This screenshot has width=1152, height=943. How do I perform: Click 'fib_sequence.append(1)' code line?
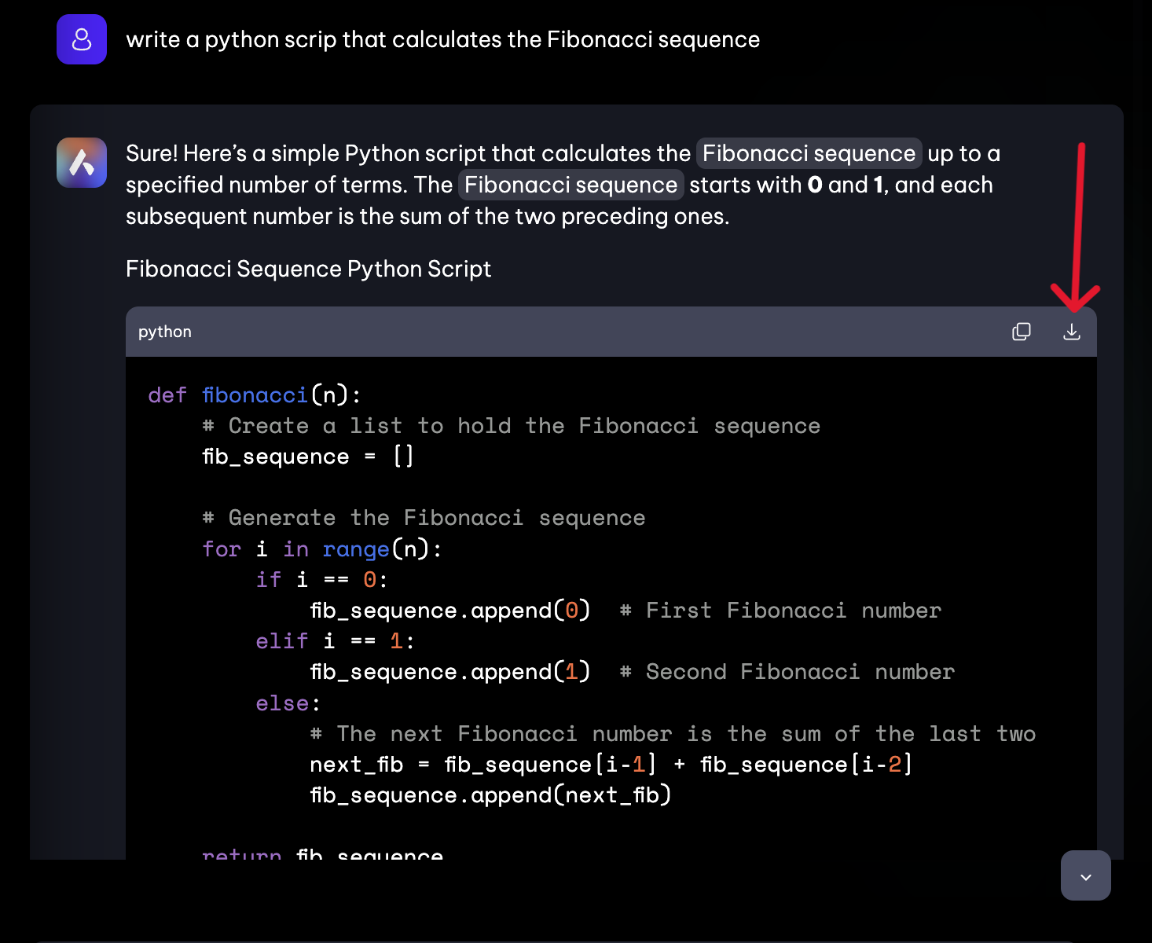(450, 672)
